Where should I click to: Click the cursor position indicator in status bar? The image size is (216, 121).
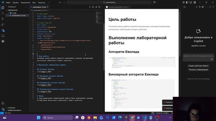point(163,113)
